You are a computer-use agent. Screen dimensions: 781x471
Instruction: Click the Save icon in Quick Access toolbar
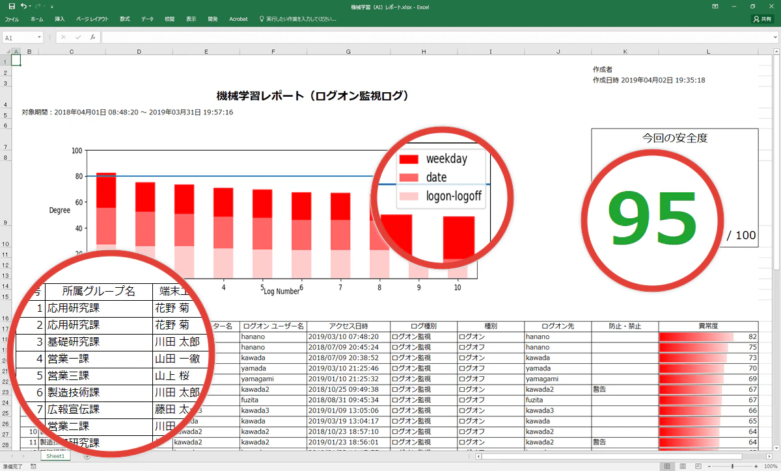[12, 6]
